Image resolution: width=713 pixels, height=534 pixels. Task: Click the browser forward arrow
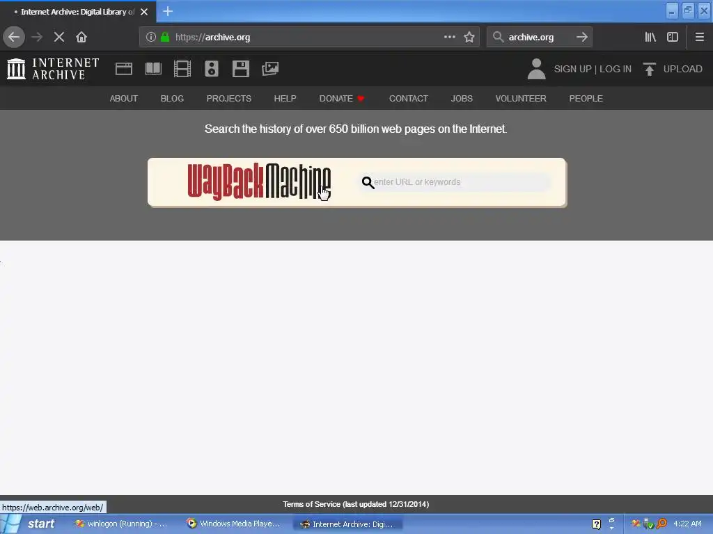(37, 38)
